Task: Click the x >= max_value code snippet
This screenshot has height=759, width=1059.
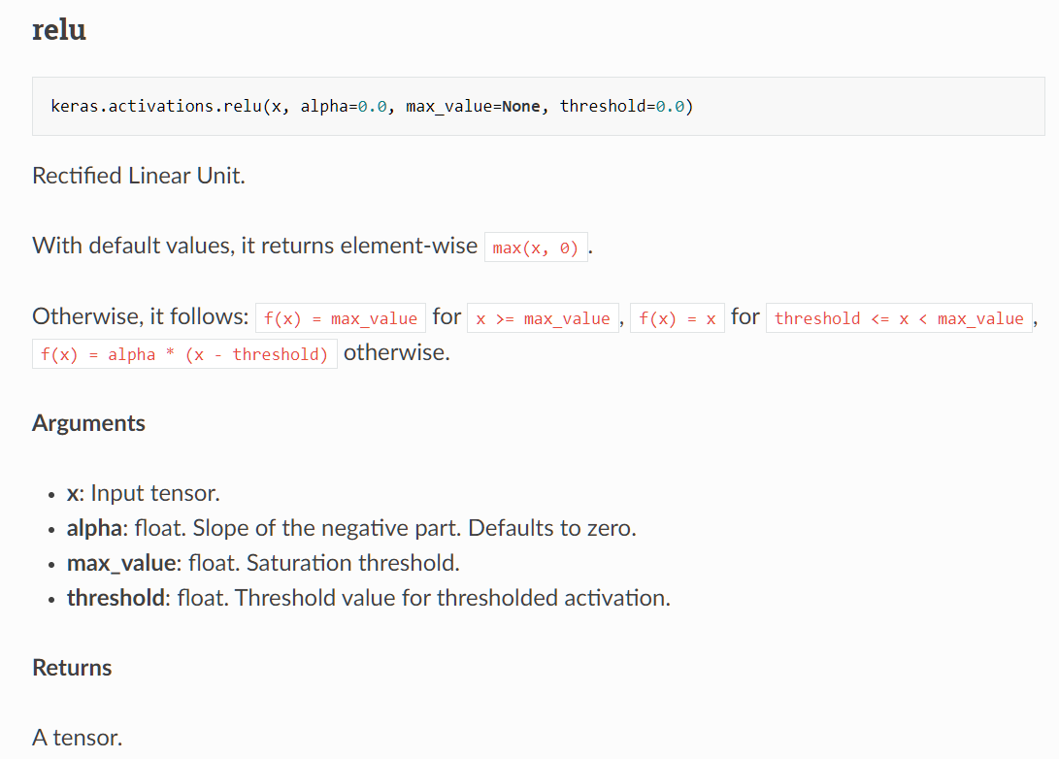Action: (x=543, y=318)
